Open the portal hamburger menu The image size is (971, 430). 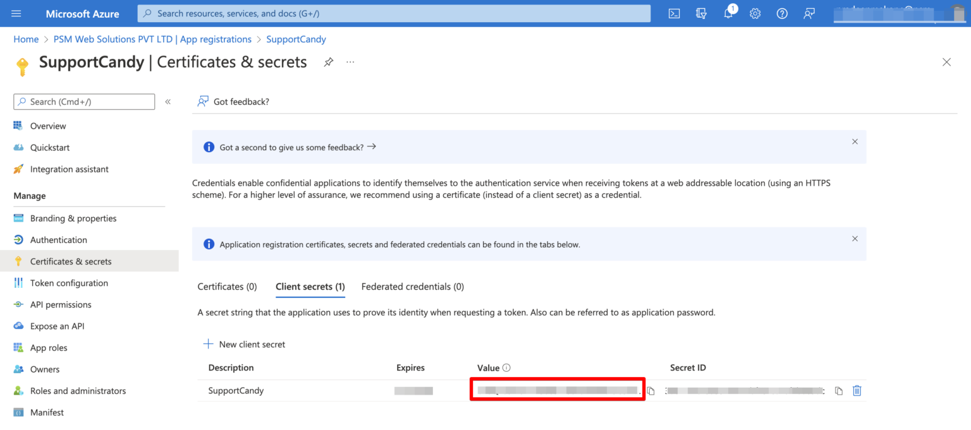16,13
